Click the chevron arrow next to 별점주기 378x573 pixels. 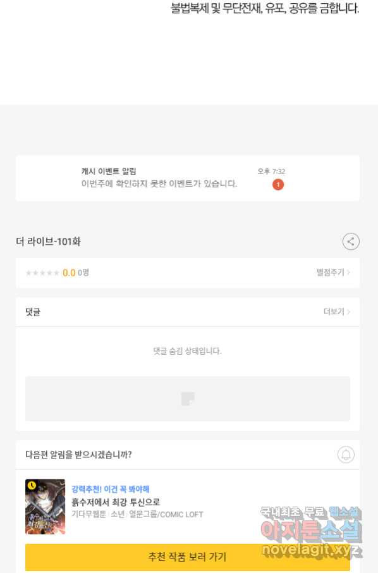[349, 273]
